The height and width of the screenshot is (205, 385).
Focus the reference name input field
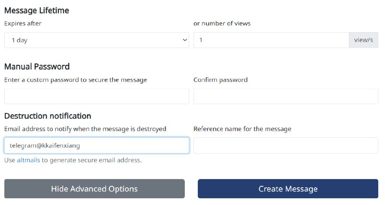coord(285,145)
